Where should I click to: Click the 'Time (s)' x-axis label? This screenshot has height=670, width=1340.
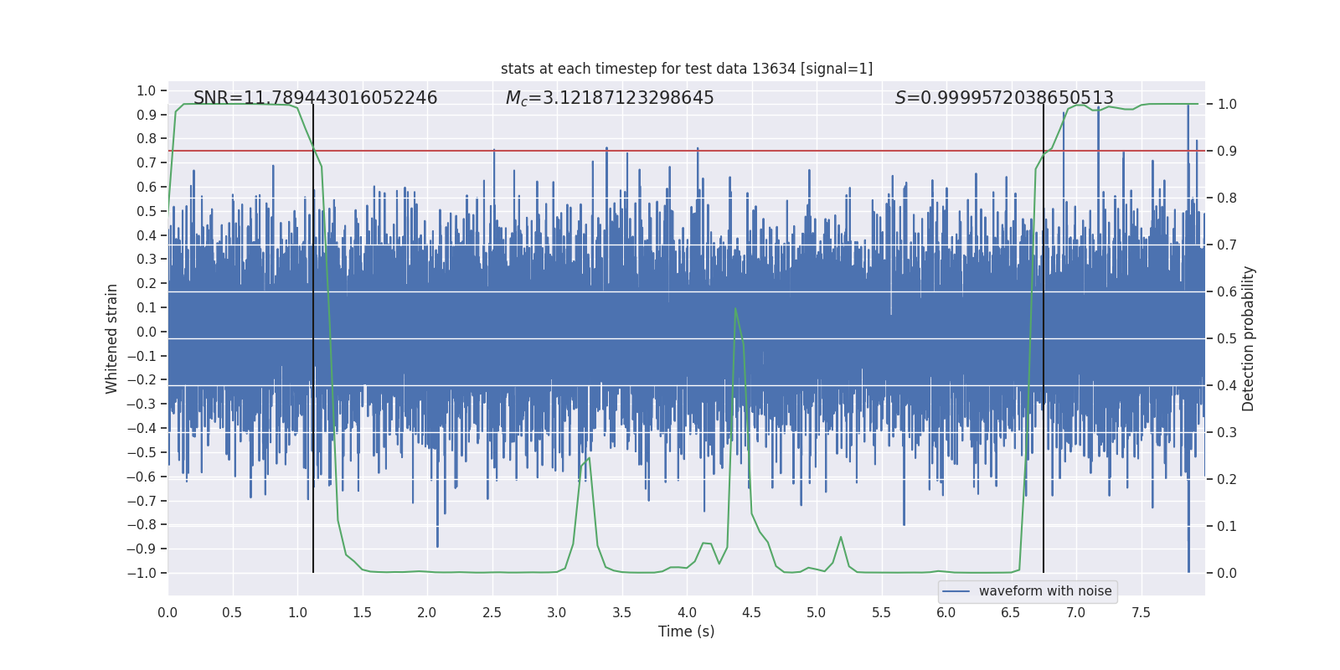[686, 631]
